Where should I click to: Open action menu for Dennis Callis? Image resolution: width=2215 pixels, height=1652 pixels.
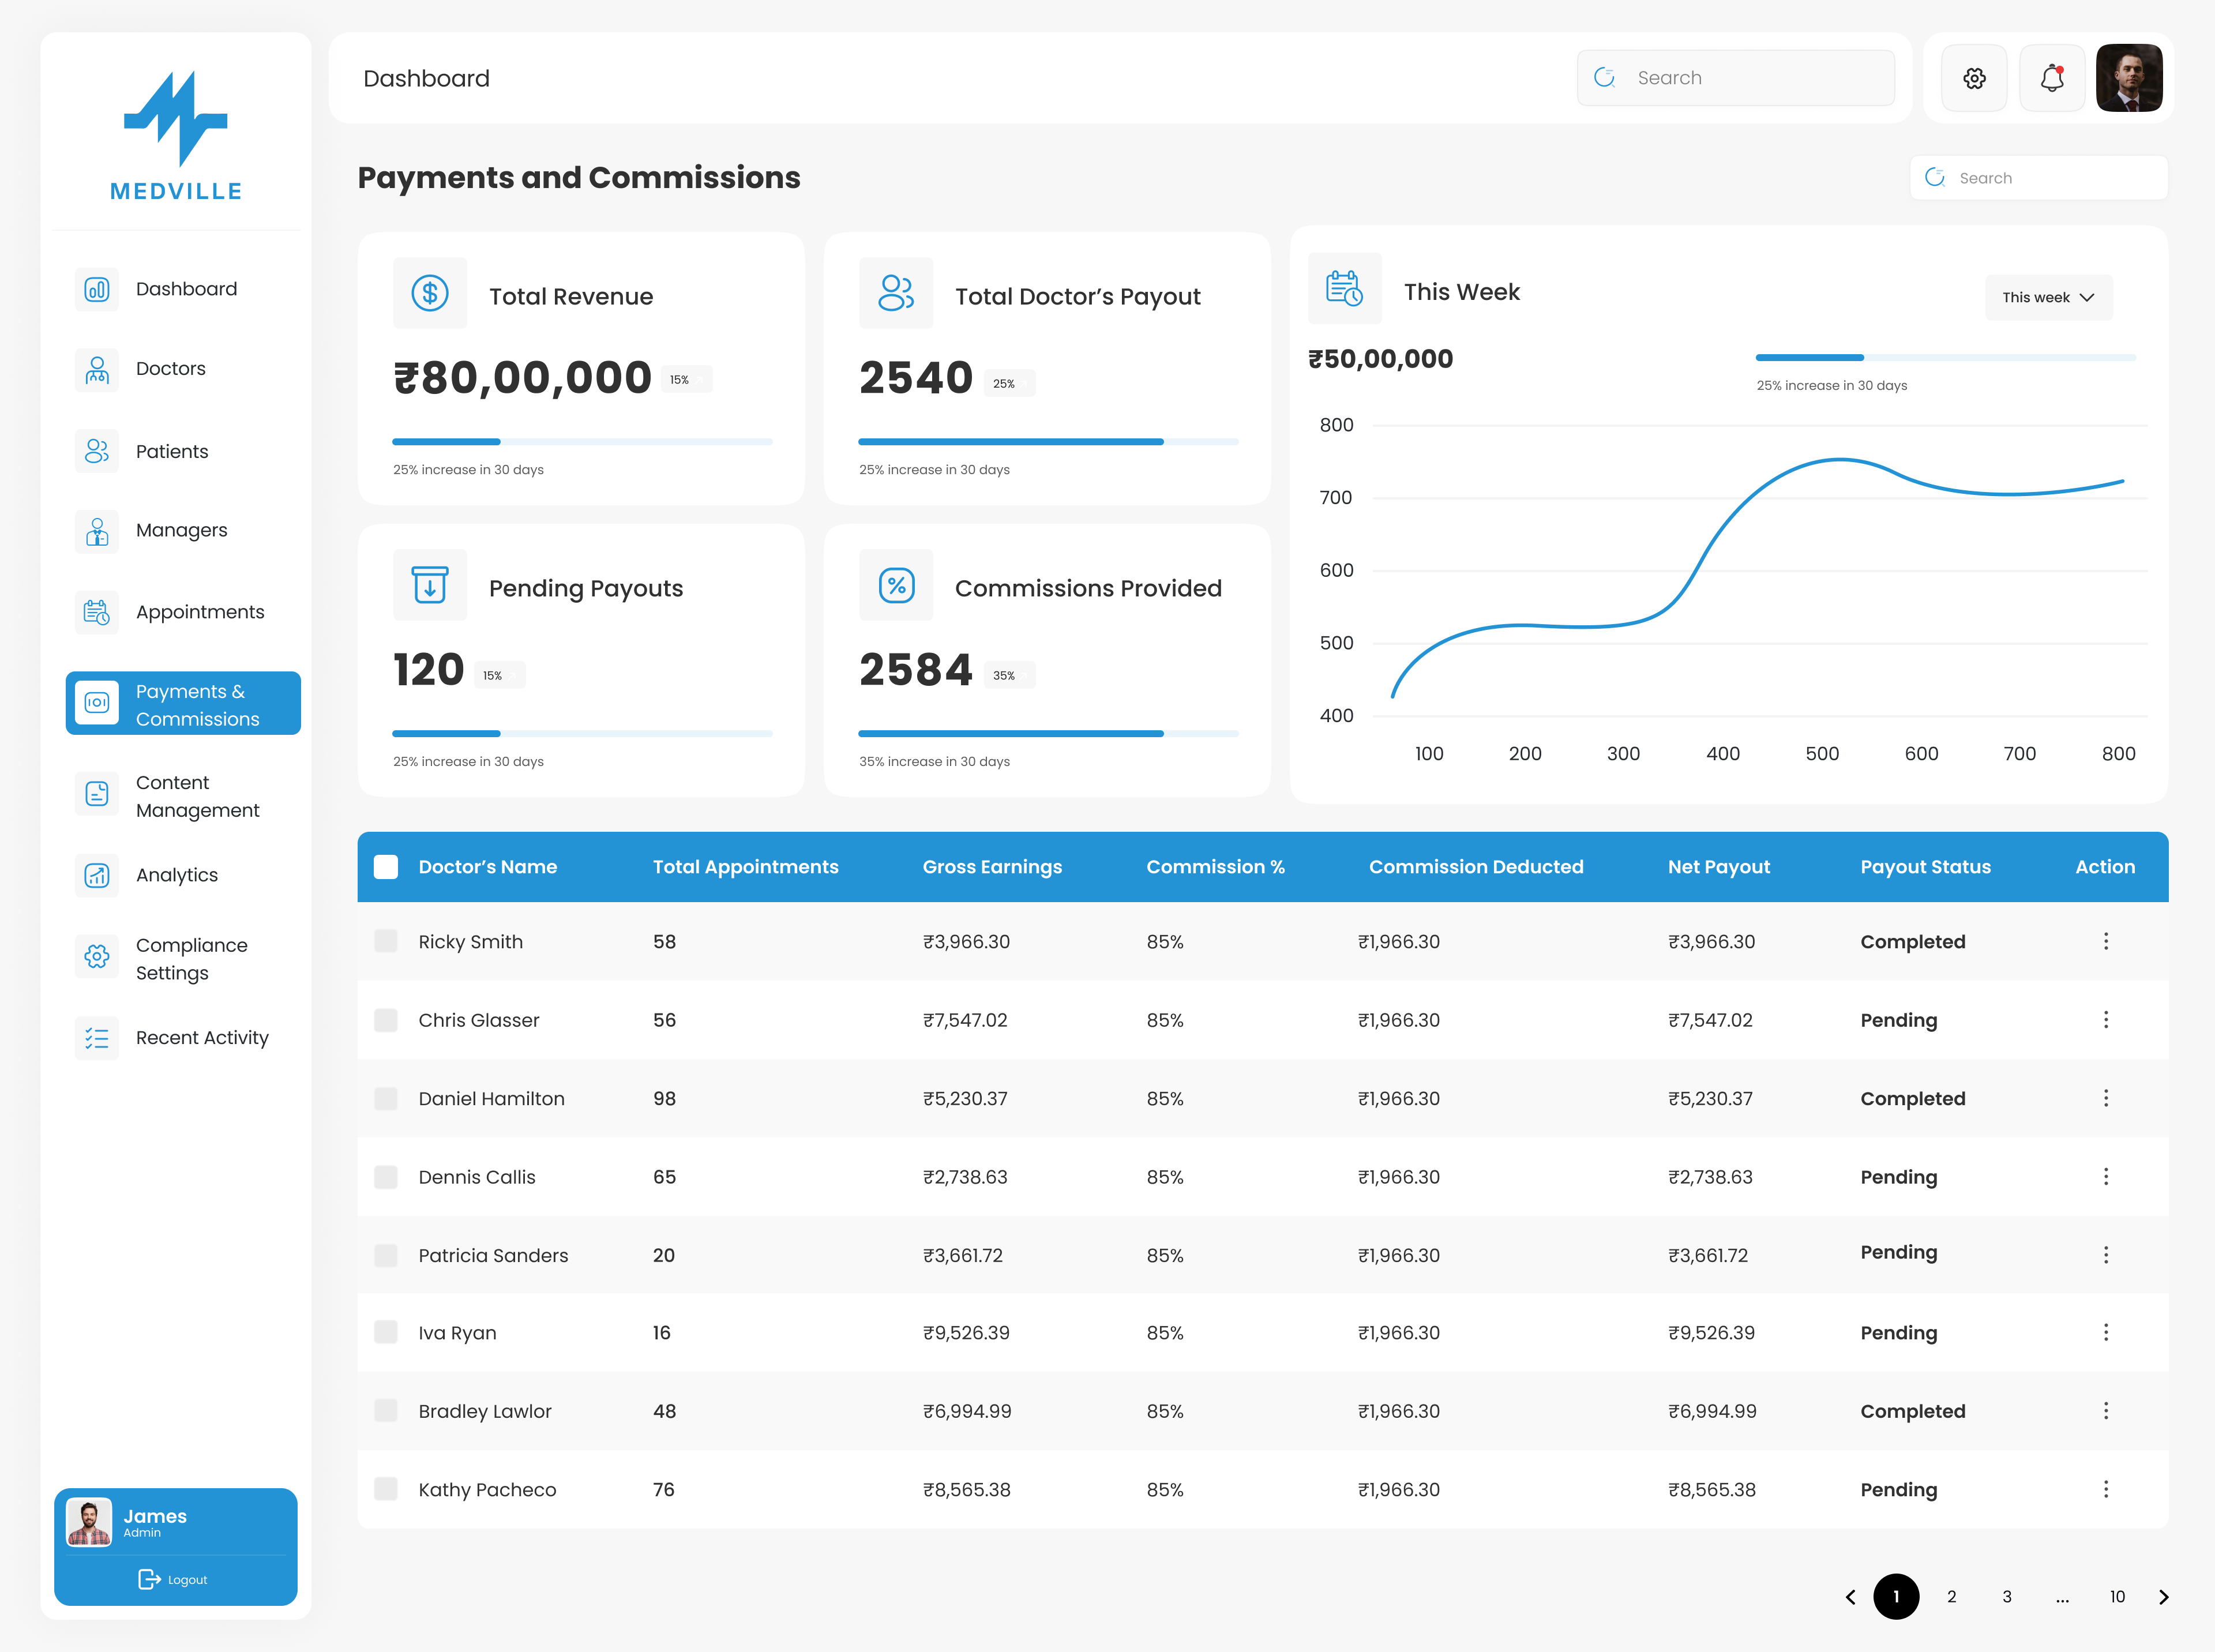click(x=2106, y=1176)
